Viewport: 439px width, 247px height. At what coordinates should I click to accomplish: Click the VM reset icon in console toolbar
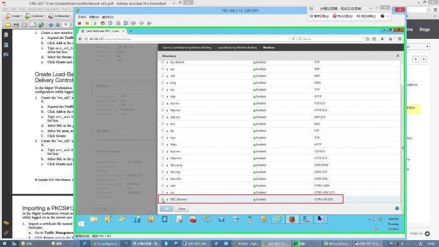click(x=103, y=23)
